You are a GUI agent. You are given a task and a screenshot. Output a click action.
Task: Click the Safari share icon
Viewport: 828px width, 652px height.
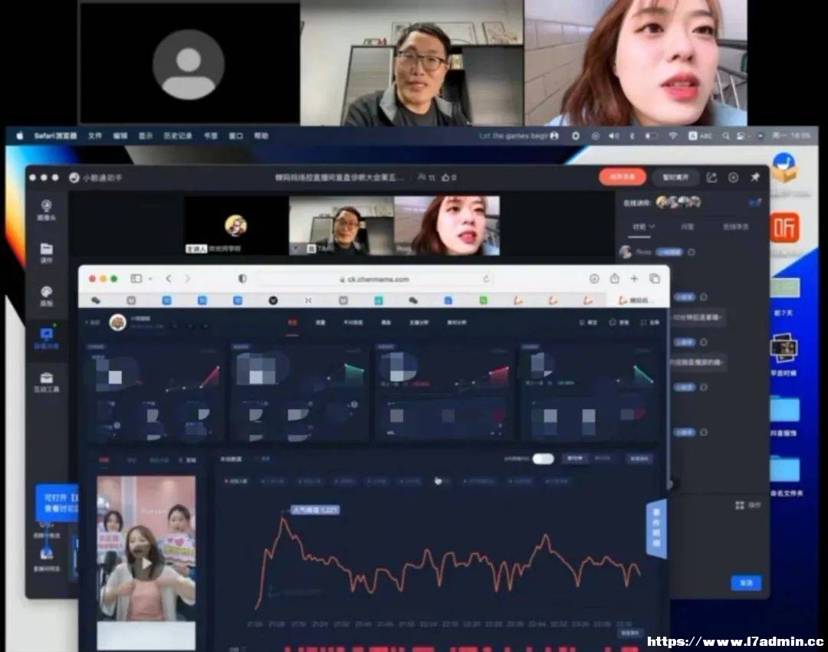[614, 278]
